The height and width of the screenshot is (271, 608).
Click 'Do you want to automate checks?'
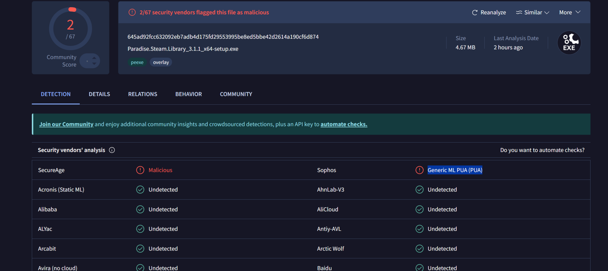[542, 150]
